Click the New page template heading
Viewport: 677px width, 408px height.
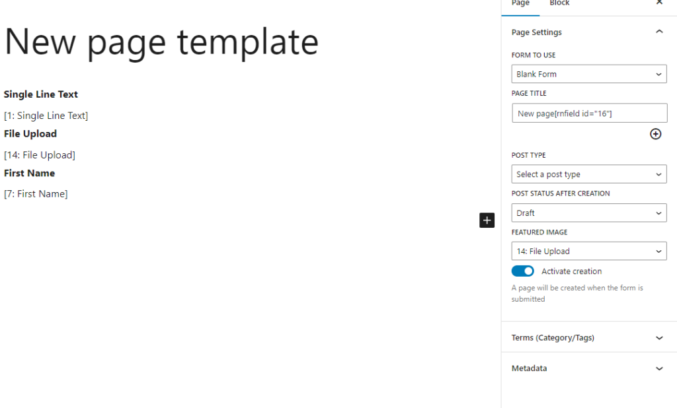tap(161, 42)
